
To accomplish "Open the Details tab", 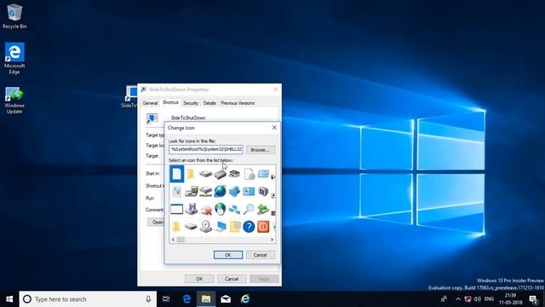I will click(x=209, y=103).
